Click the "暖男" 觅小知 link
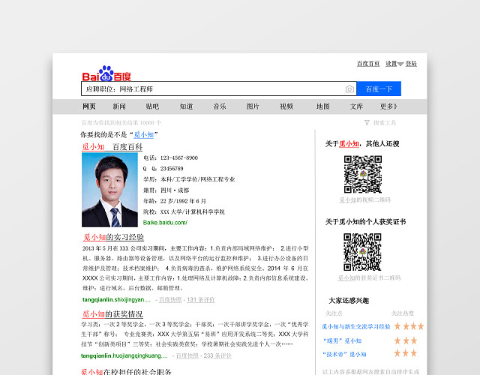 point(342,340)
